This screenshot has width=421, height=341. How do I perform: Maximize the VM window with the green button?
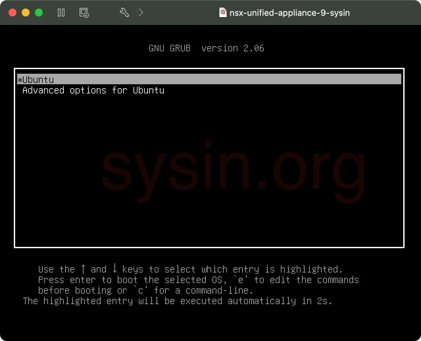tap(39, 13)
